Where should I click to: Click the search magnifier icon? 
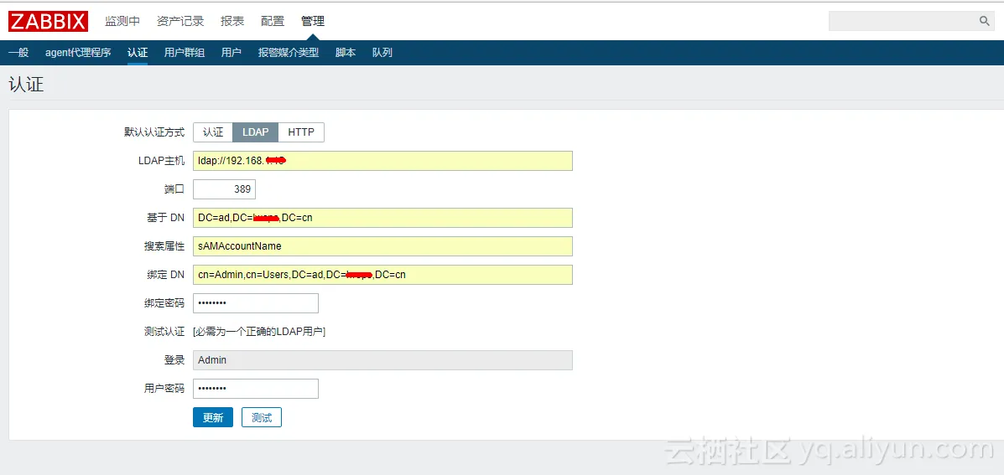[984, 21]
